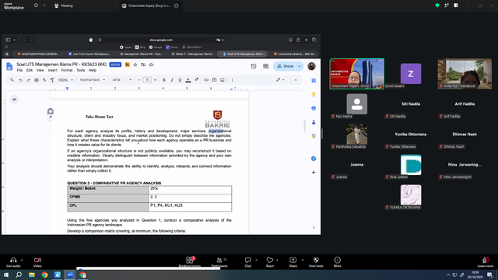The height and width of the screenshot is (280, 498).
Task: Expand Share options arrow in Zoom
Action: pos(303,260)
